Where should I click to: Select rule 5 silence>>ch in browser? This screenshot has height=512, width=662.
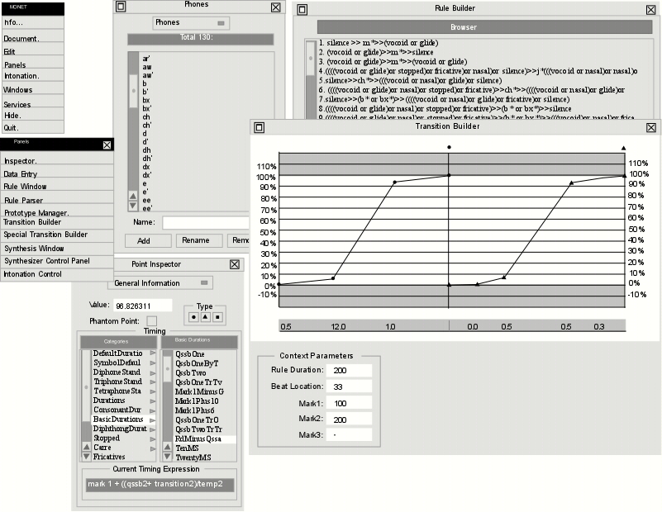411,81
